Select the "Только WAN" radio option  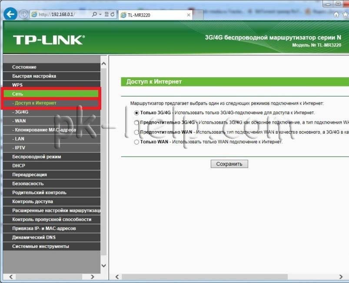click(x=136, y=142)
